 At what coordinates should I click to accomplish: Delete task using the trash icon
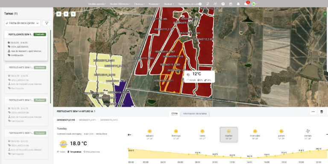pyautogui.click(x=322, y=112)
